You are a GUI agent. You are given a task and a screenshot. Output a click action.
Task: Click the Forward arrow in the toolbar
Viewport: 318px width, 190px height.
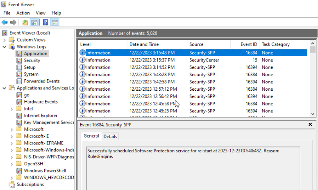coord(13,22)
